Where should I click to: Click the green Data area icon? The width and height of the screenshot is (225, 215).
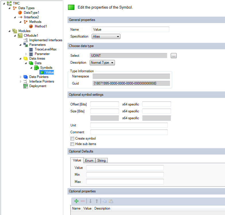[31, 63]
